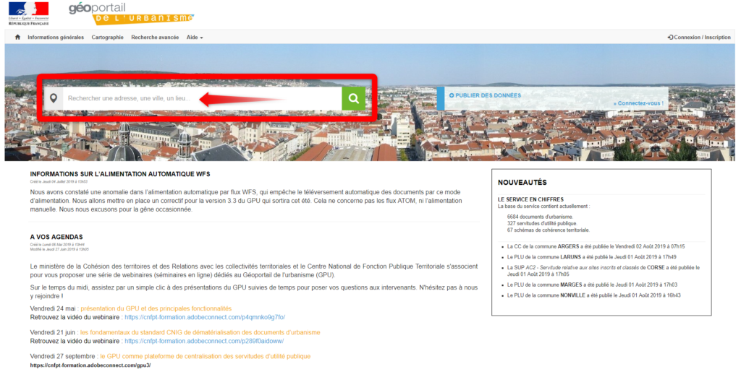Viewport: 741px width, 369px height.
Task: Open Connexion / Inscription
Action: 699,37
